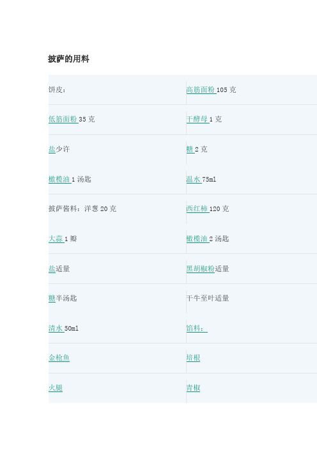Click the 大蒜 ingredient link
This screenshot has width=317, height=449.
[x=56, y=239]
